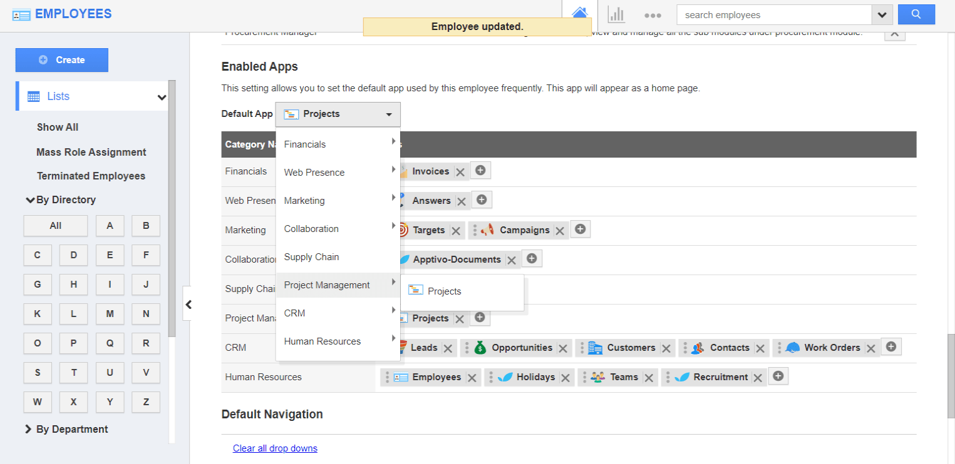
Task: Open the Default App Projects dropdown
Action: [x=338, y=114]
